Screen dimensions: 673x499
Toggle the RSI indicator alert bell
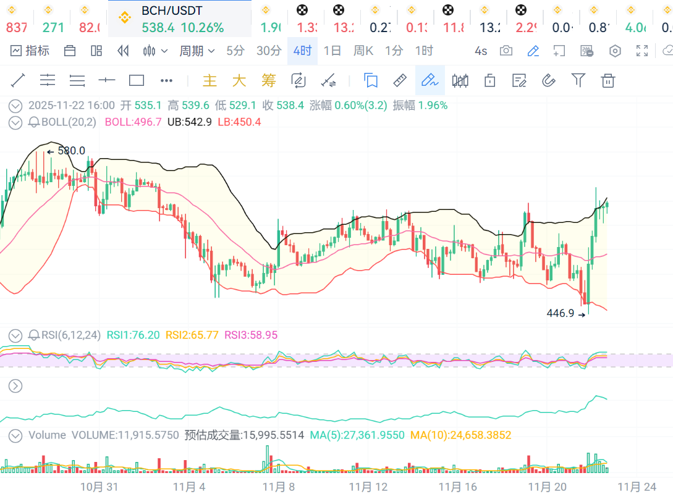point(34,335)
